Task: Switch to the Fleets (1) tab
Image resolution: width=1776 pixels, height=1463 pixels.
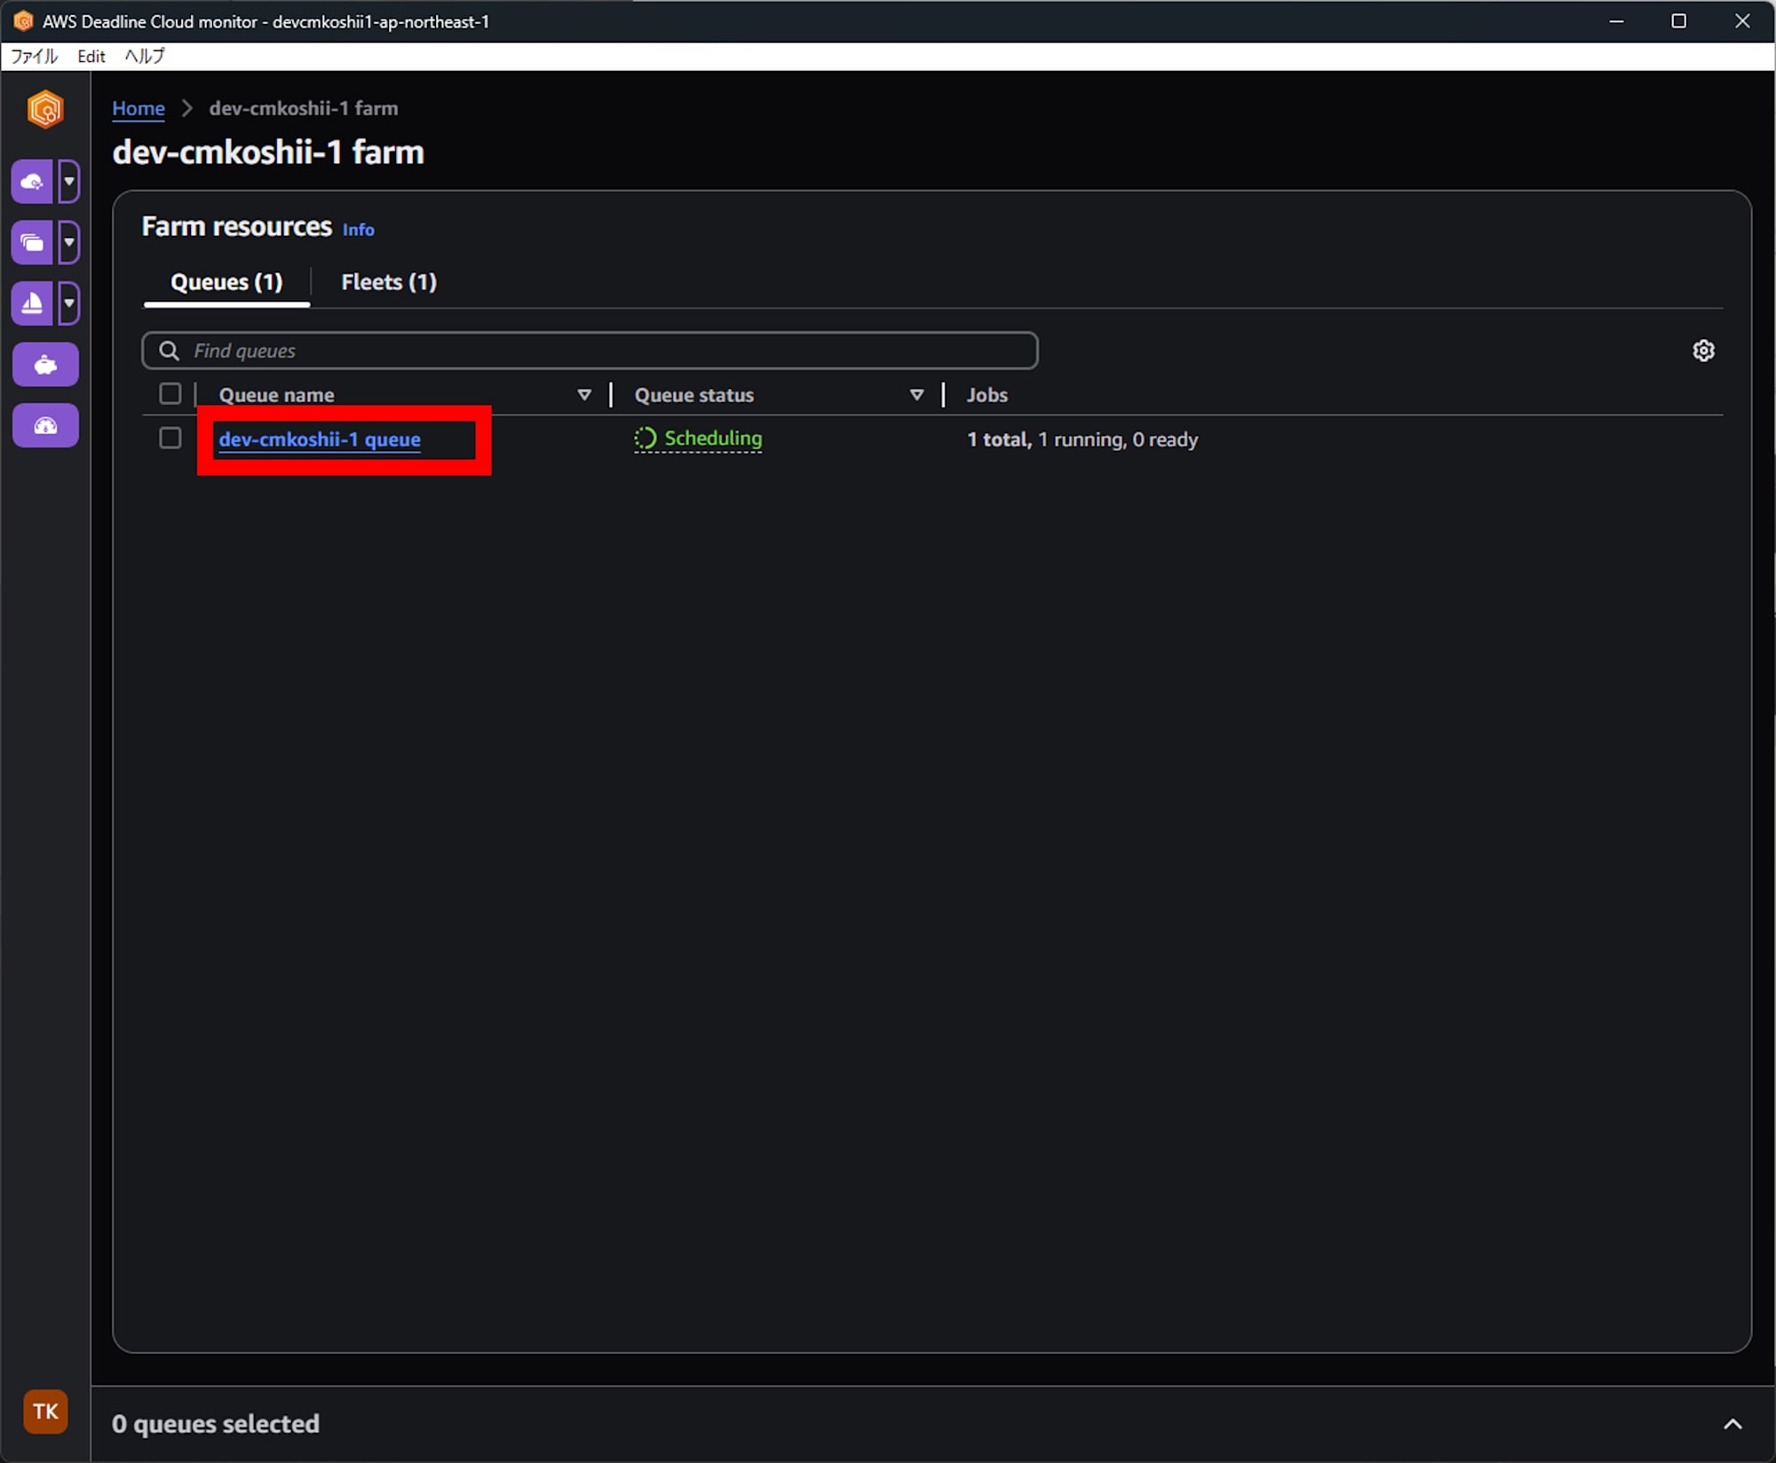Action: tap(389, 282)
